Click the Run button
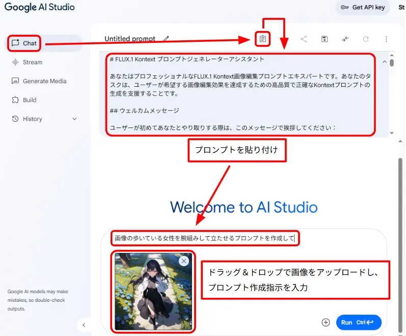 (x=359, y=322)
